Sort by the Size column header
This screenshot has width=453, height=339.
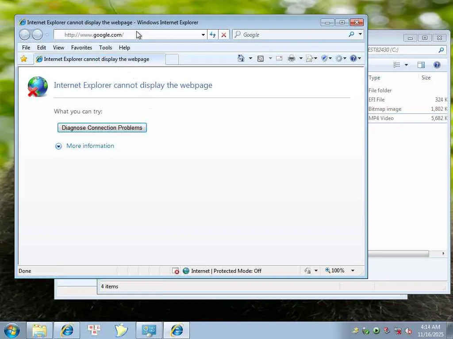point(433,78)
